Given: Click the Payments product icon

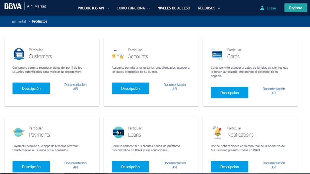Looking at the screenshot, I should [x=18, y=132].
